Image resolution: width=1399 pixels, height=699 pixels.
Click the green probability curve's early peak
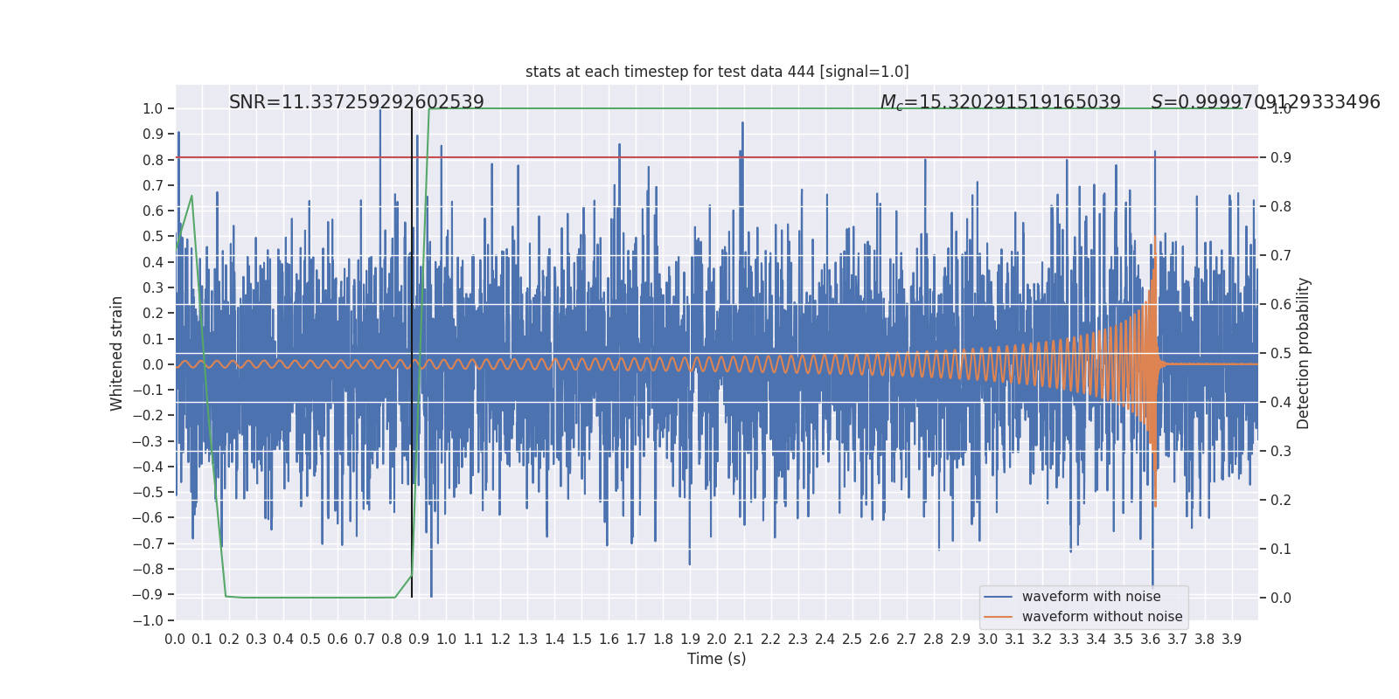click(191, 197)
